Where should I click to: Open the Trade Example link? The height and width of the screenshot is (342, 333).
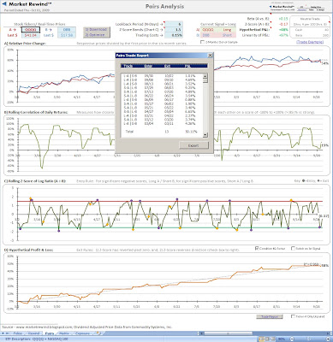[310, 42]
